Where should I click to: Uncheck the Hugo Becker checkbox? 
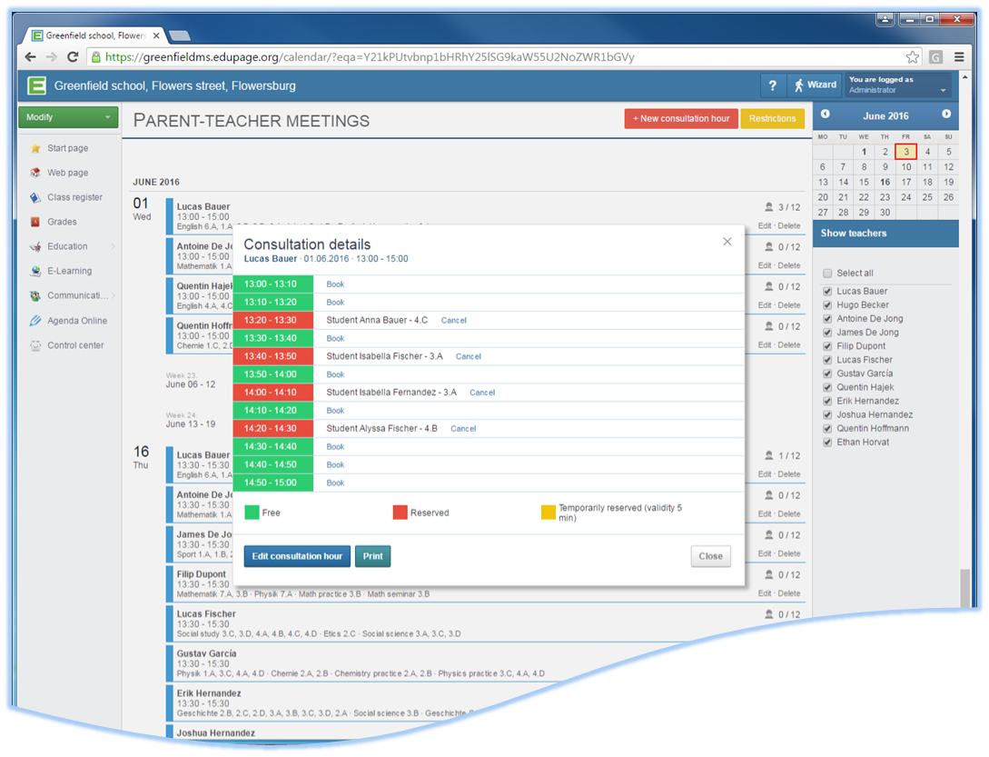tap(827, 305)
